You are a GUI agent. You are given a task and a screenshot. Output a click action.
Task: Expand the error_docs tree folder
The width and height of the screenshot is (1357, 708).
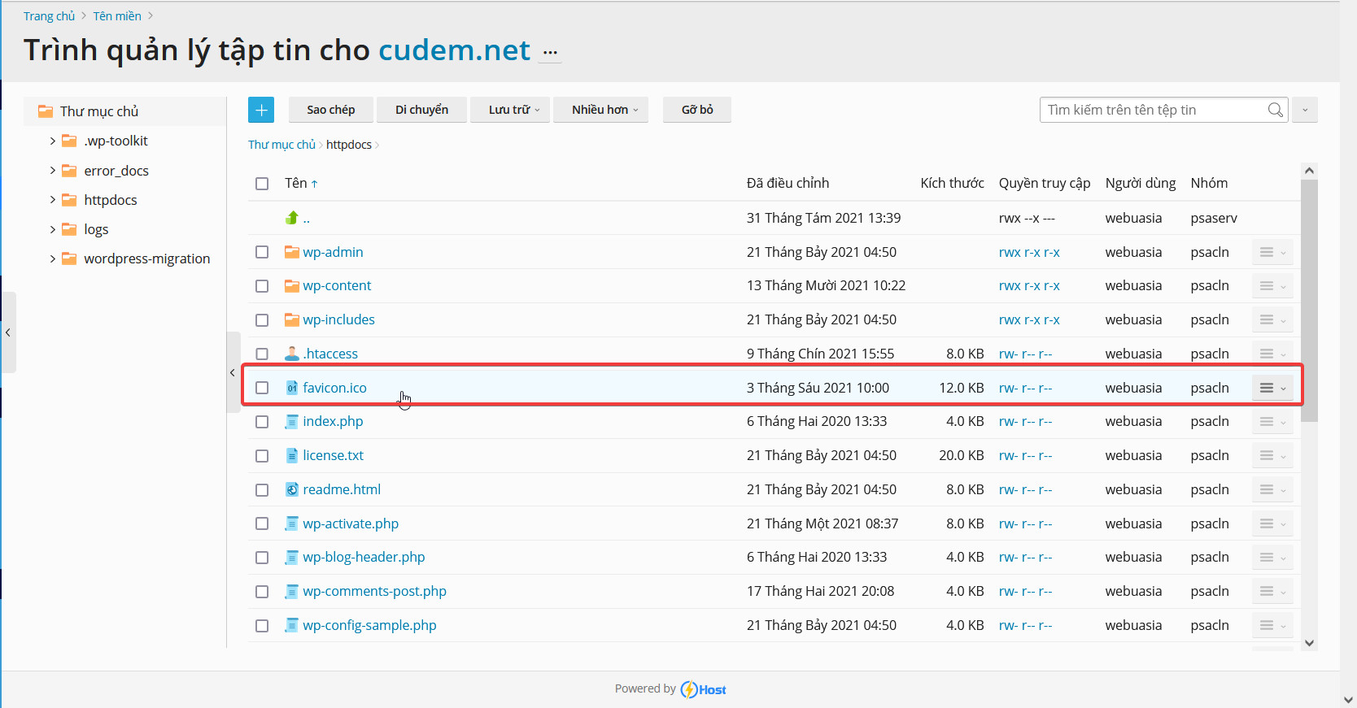(x=53, y=171)
